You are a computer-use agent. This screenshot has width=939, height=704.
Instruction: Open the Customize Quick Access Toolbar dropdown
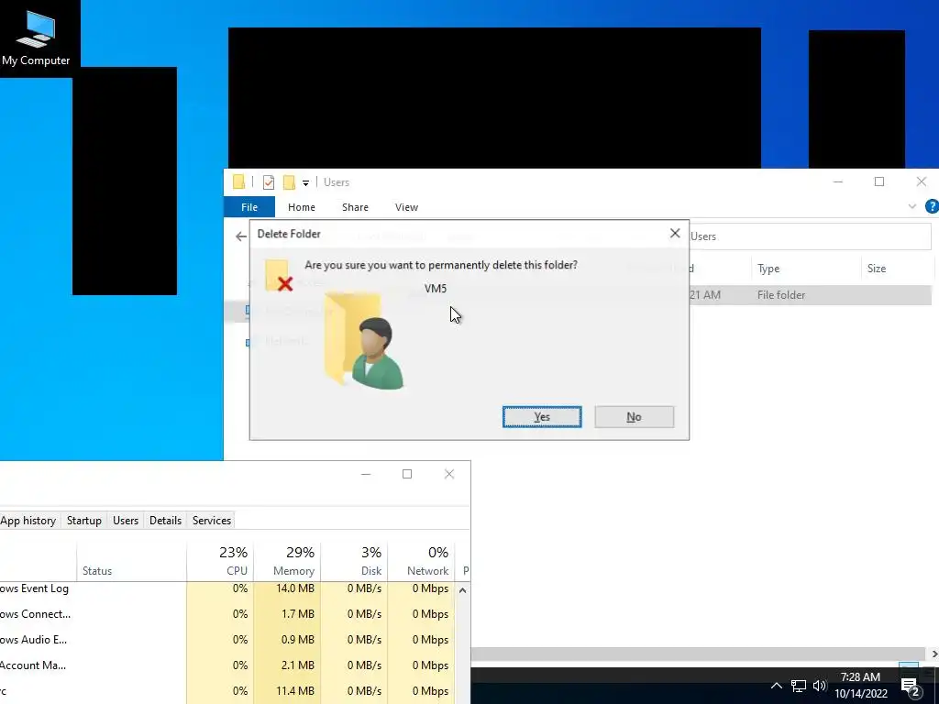305,182
